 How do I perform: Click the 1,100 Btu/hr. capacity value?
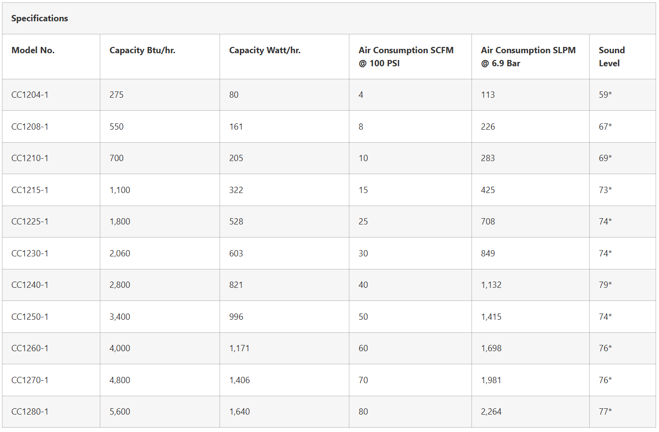[x=120, y=190]
